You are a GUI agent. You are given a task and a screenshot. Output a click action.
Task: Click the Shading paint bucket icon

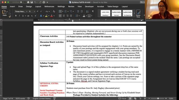(84, 16)
